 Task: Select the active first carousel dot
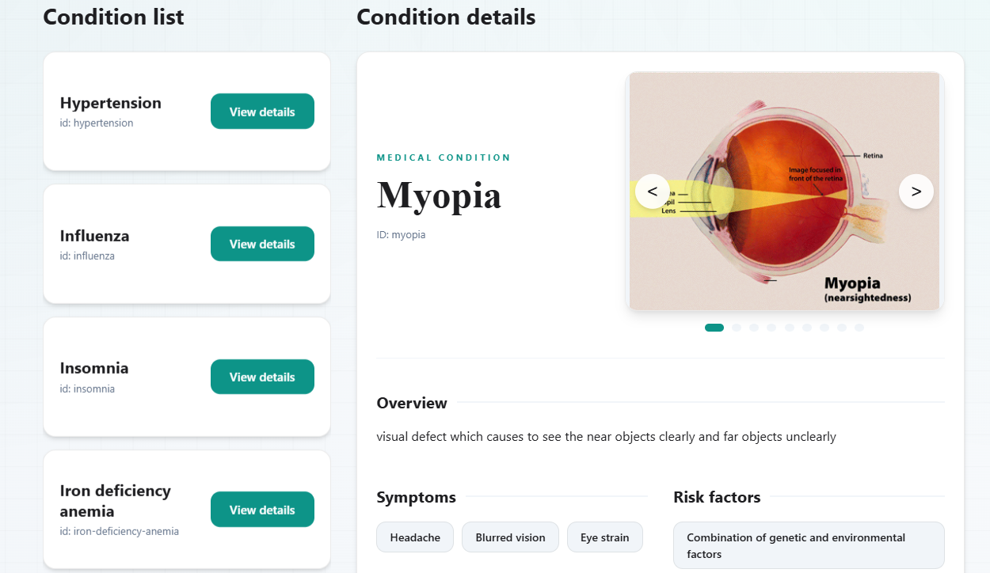714,327
